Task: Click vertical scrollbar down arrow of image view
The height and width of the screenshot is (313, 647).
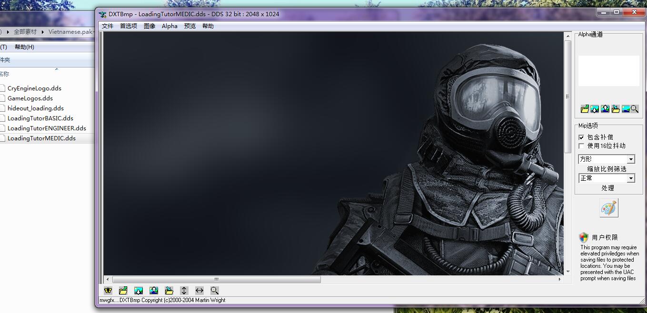Action: coord(567,271)
